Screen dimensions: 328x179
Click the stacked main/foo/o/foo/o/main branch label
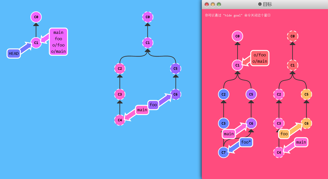(58, 42)
